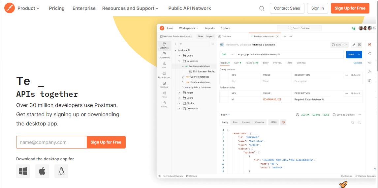Screen dimensions: 378x188
Task: Click the blue Send button
Action: (351, 54)
